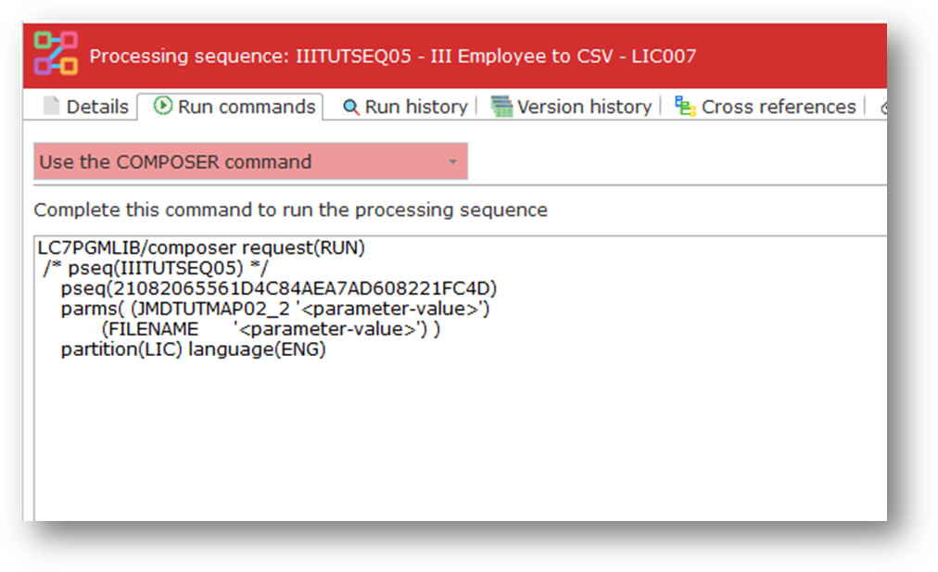
Task: Click the Version history stack icon
Action: (501, 107)
